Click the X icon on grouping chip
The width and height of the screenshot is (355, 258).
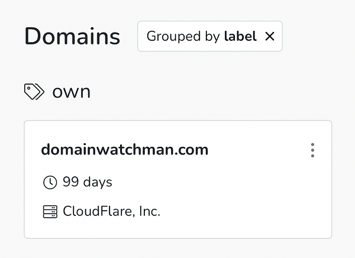[270, 37]
